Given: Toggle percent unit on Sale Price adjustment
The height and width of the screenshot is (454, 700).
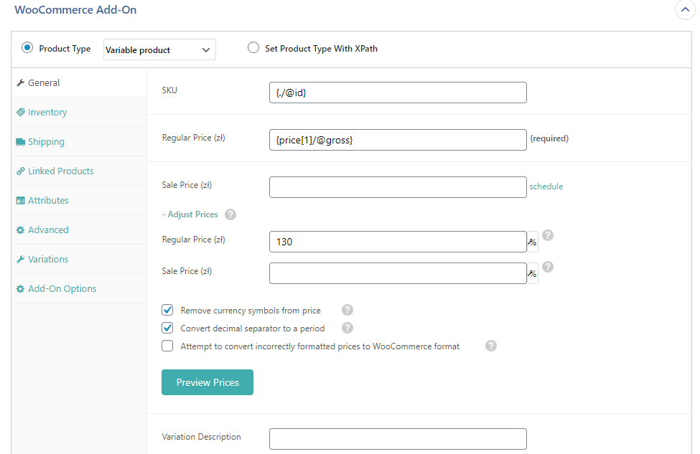Looking at the screenshot, I should pos(533,274).
